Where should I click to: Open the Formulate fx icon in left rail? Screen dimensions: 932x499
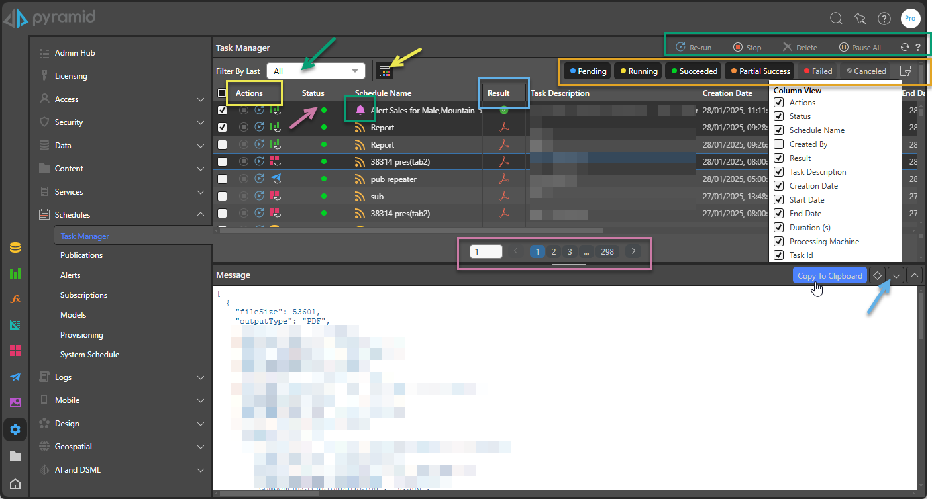click(15, 299)
